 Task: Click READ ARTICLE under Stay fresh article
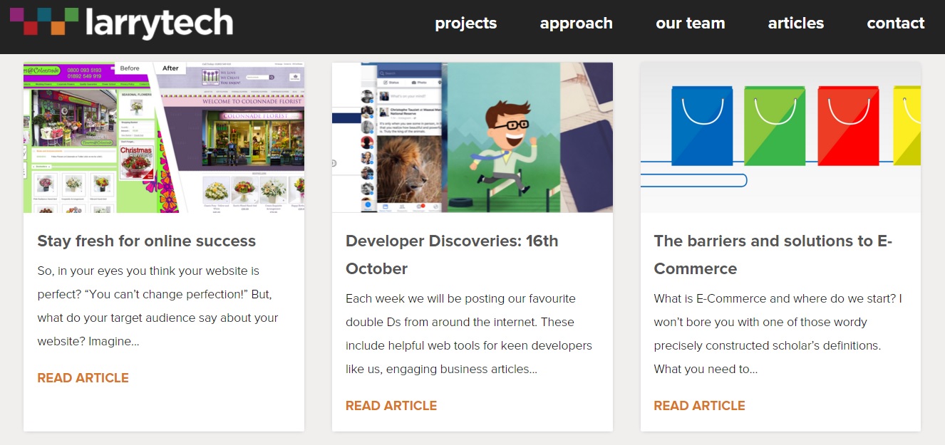tap(83, 378)
